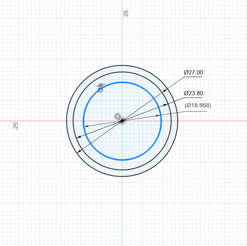This screenshot has width=247, height=246.
Task: Click the projected geometry cube icon
Action: pos(101,90)
